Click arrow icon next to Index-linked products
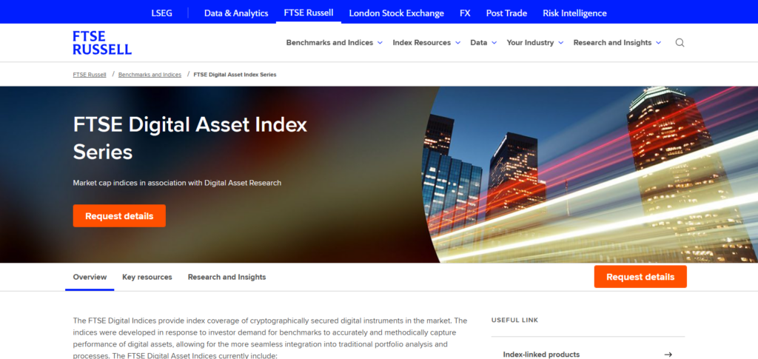The height and width of the screenshot is (359, 758). (x=668, y=355)
